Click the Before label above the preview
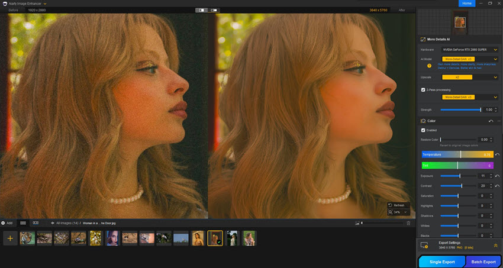This screenshot has width=503, height=268. pos(14,10)
